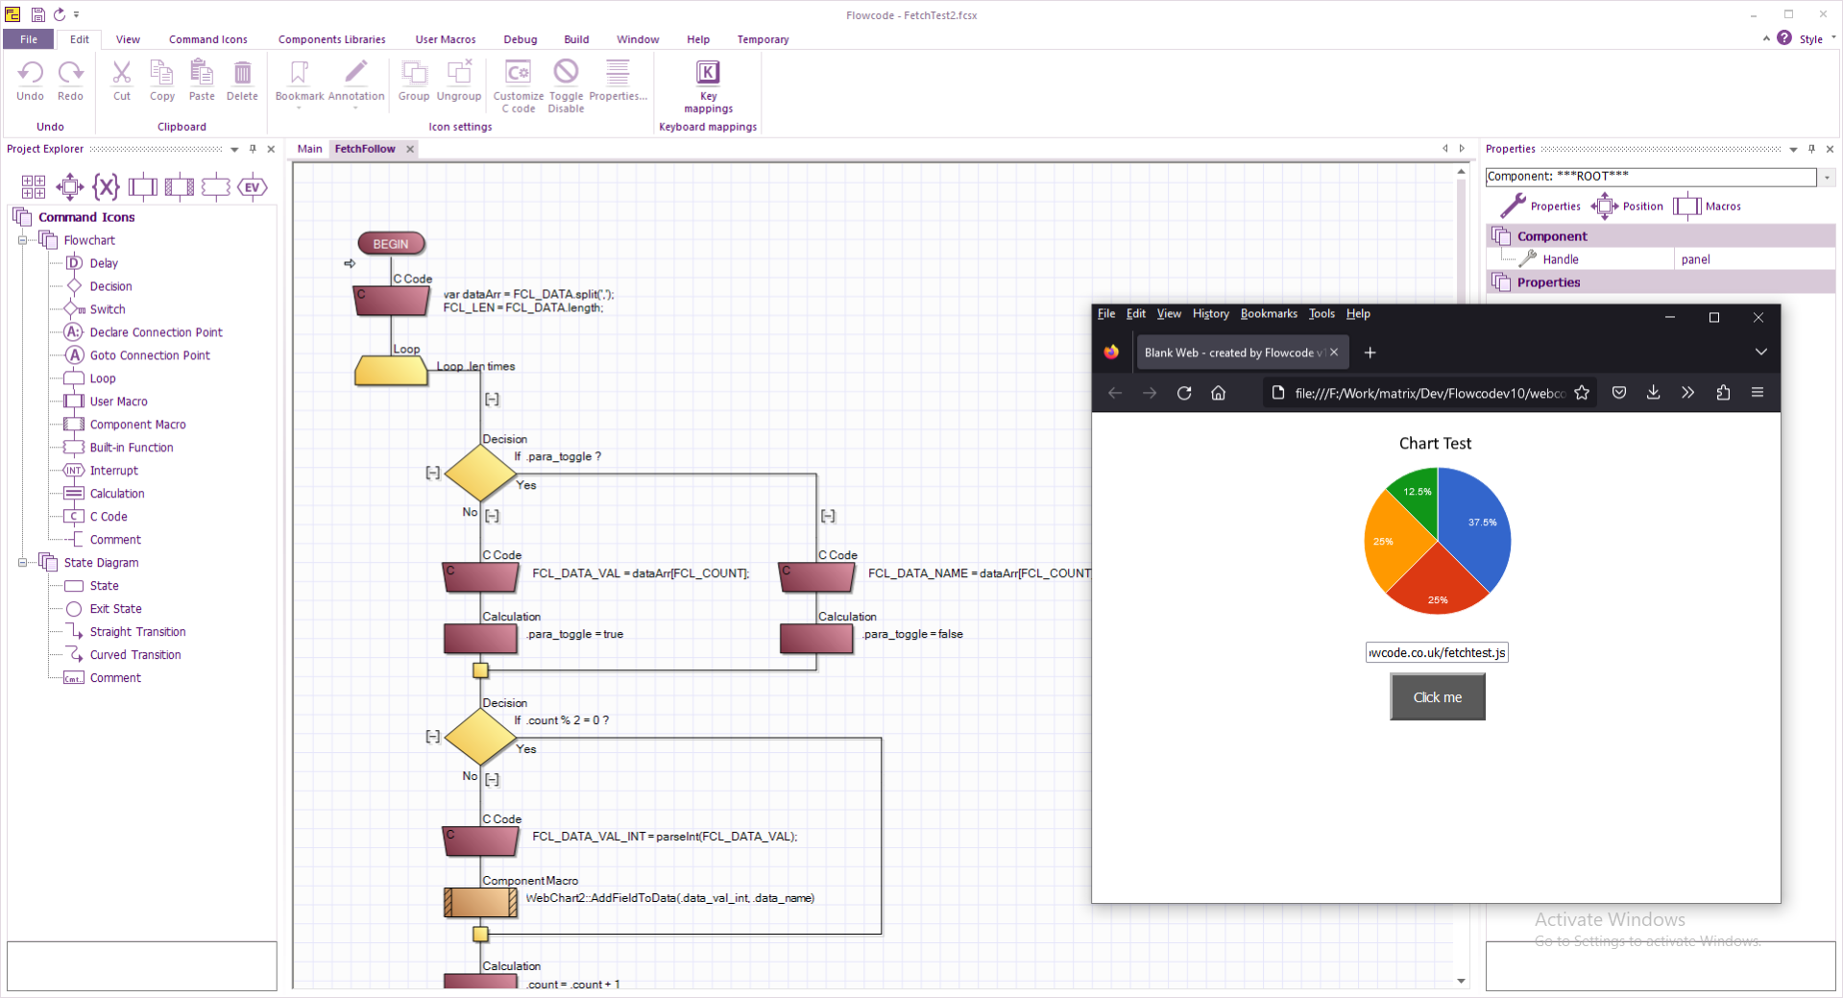Collapse the State Diagram tree node

click(x=22, y=563)
